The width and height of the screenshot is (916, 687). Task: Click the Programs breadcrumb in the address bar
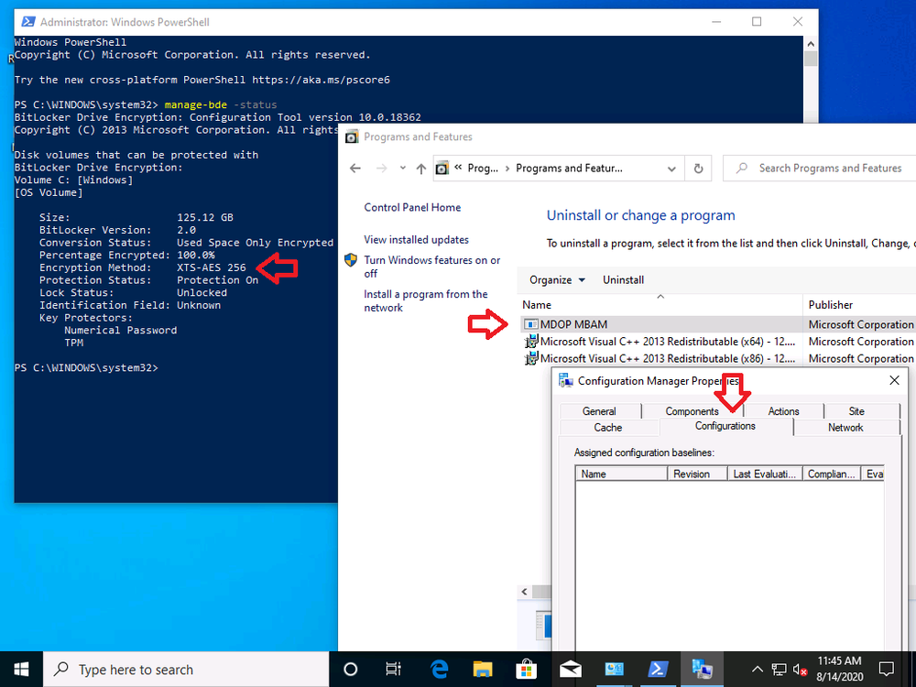(483, 169)
